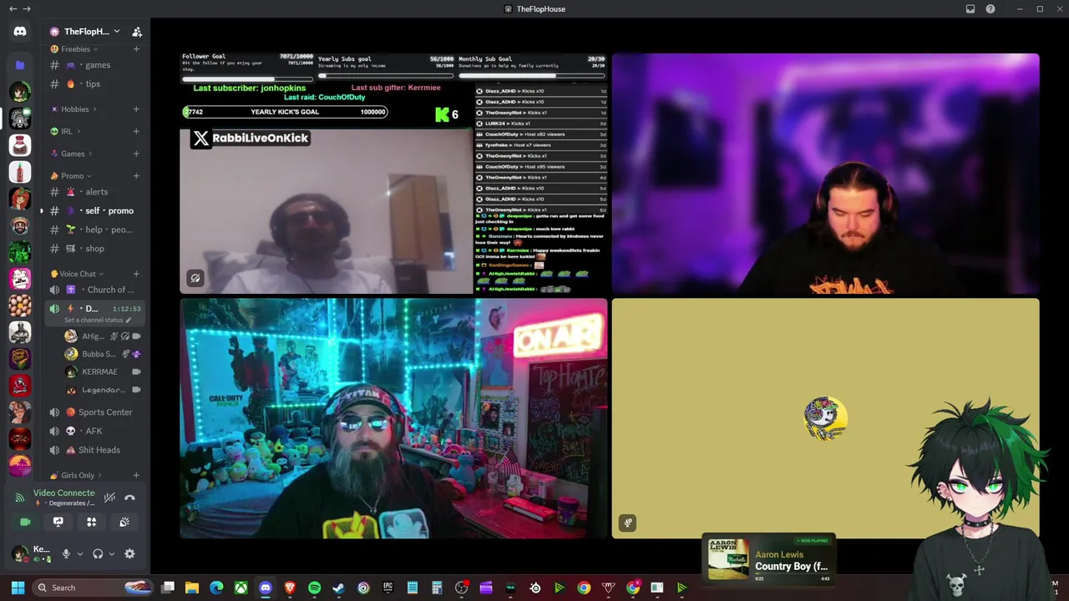
Task: Mute the microphone
Action: [66, 553]
